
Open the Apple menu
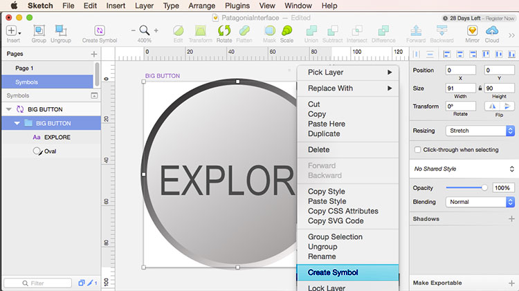pos(14,6)
